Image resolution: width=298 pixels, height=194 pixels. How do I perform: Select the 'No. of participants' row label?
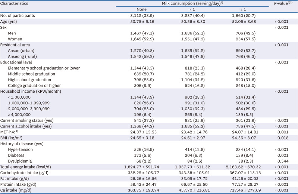pyautogui.click(x=18, y=16)
